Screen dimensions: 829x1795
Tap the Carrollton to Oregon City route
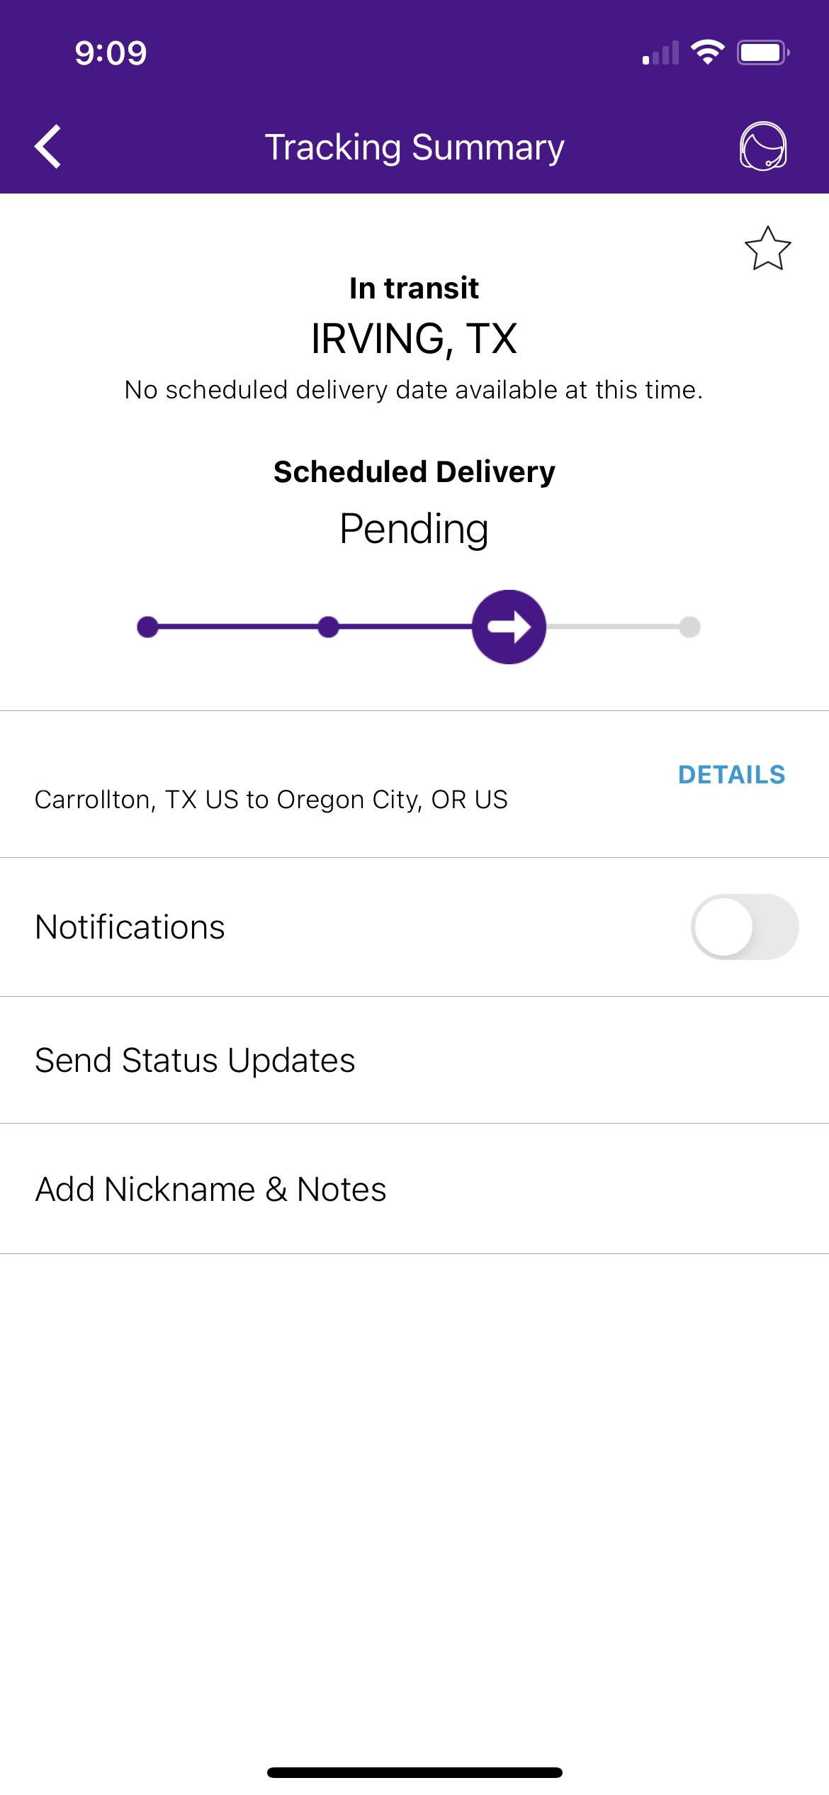tap(271, 800)
